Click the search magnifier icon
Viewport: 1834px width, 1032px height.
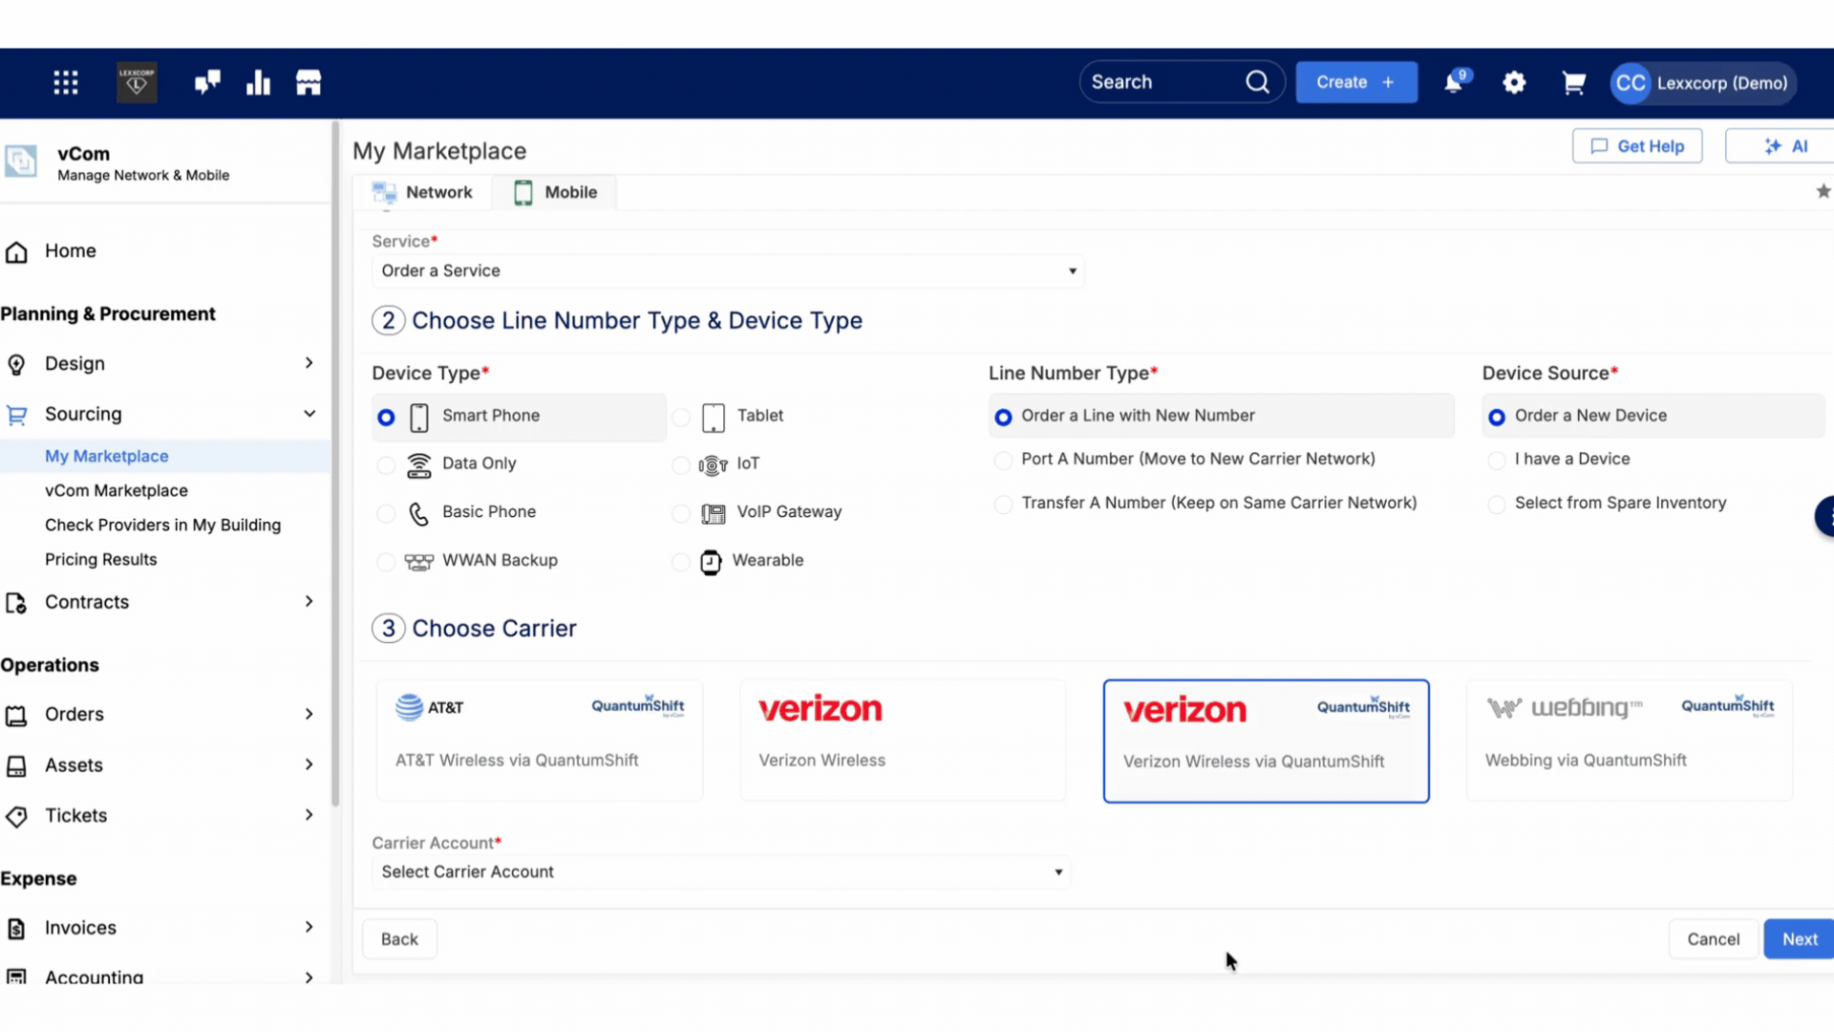pyautogui.click(x=1258, y=82)
